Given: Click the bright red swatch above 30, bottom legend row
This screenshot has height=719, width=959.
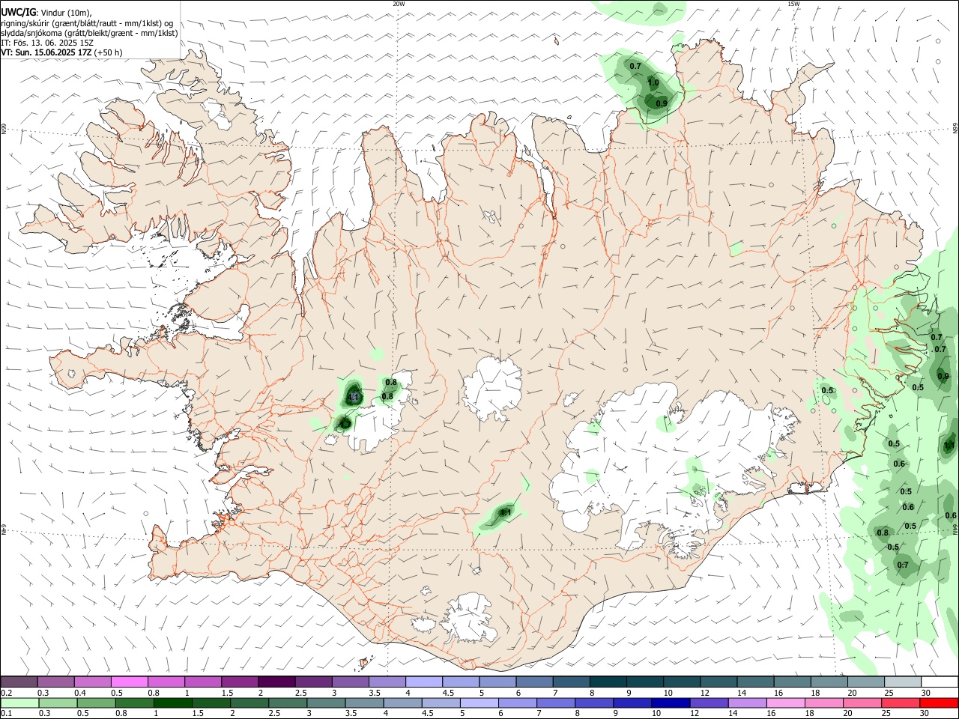Looking at the screenshot, I should [938, 703].
